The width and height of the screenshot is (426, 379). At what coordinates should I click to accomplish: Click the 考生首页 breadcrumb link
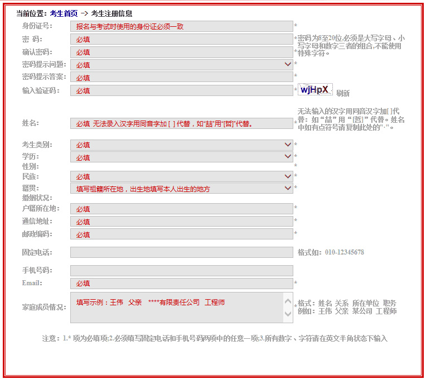pyautogui.click(x=64, y=13)
